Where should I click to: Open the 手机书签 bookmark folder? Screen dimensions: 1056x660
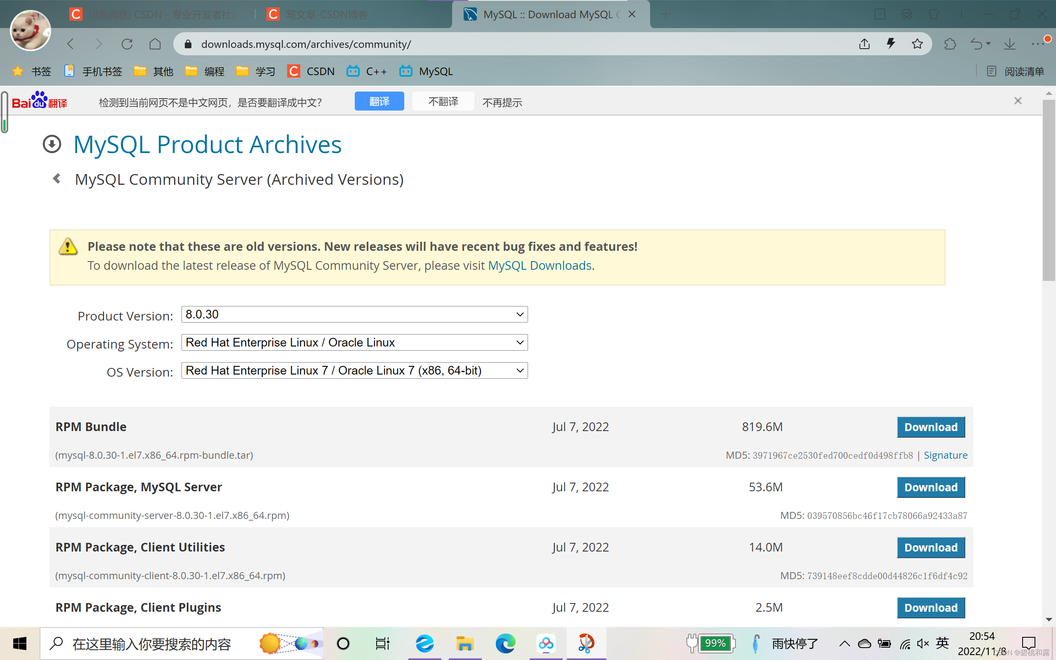[93, 71]
